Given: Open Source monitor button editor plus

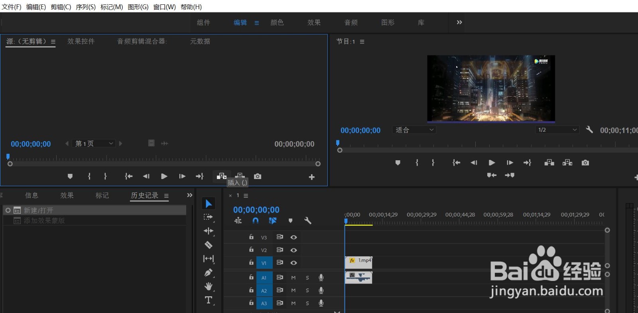Looking at the screenshot, I should coord(312,177).
